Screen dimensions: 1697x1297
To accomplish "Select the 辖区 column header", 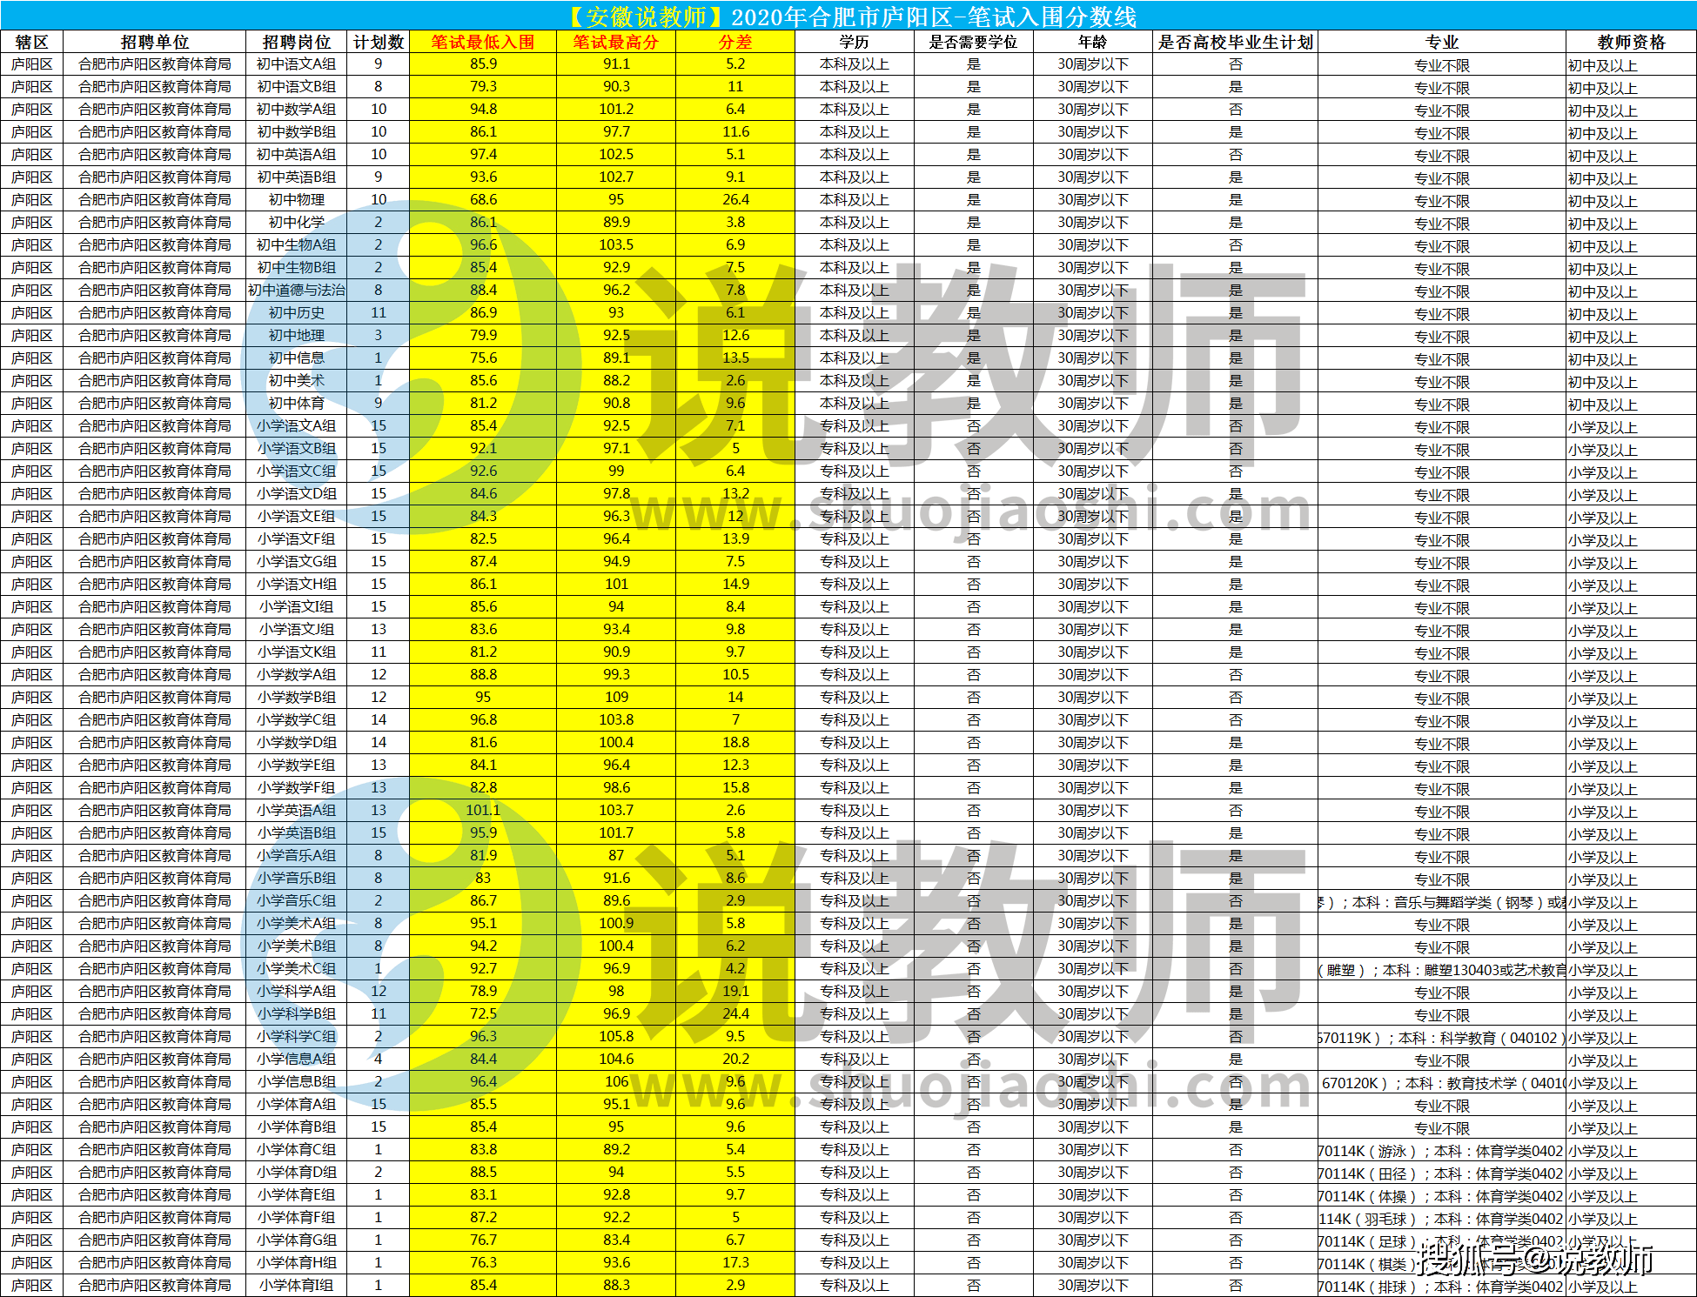I will [x=32, y=42].
